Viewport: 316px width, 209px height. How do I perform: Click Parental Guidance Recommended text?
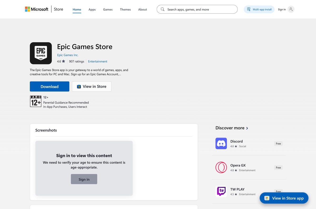(66, 103)
